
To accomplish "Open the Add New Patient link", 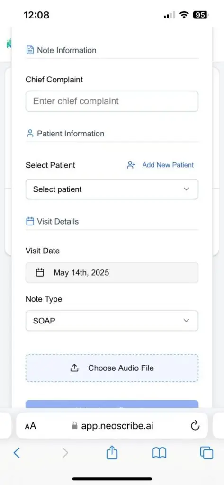I will click(168, 165).
